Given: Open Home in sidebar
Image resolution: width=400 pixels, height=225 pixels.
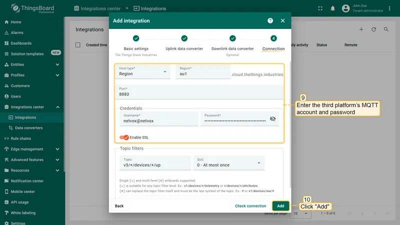Looking at the screenshot, I should 32,22.
